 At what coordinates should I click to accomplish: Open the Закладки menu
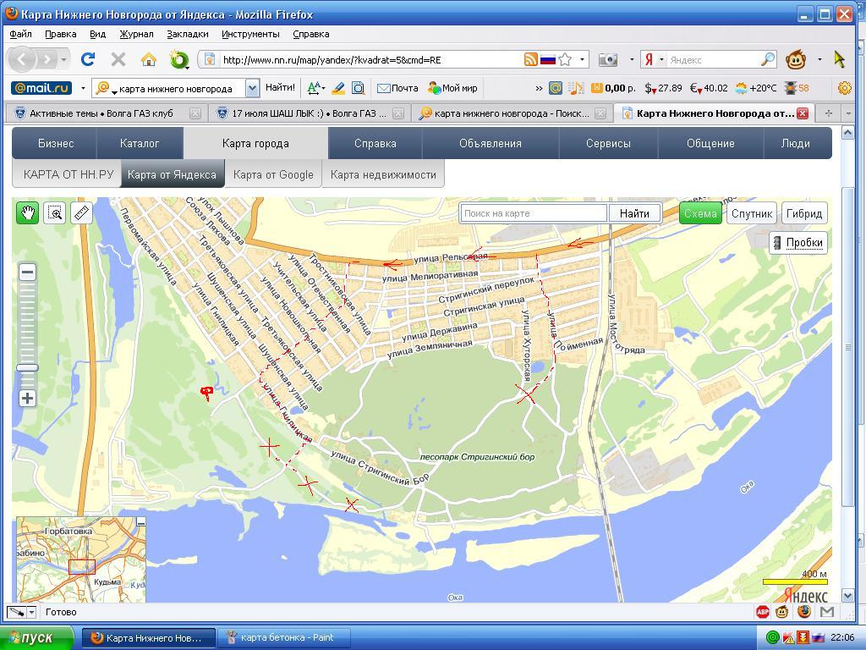coord(187,34)
